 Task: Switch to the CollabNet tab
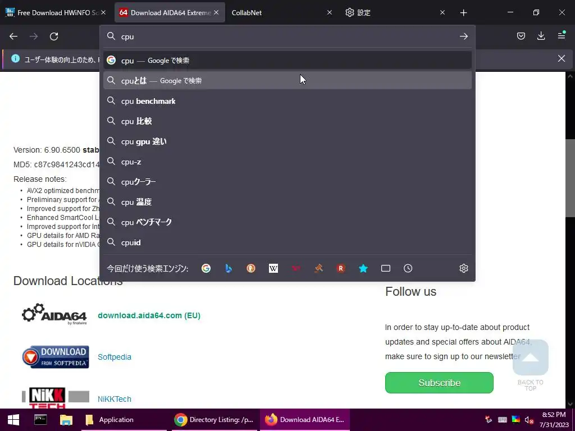point(282,12)
